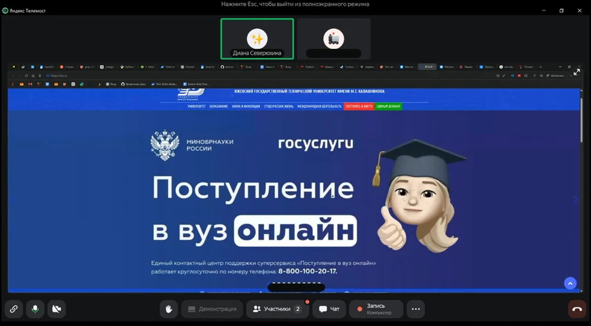Click the home icon in shared browser toolbar
This screenshot has height=326, width=591.
(x=33, y=76)
